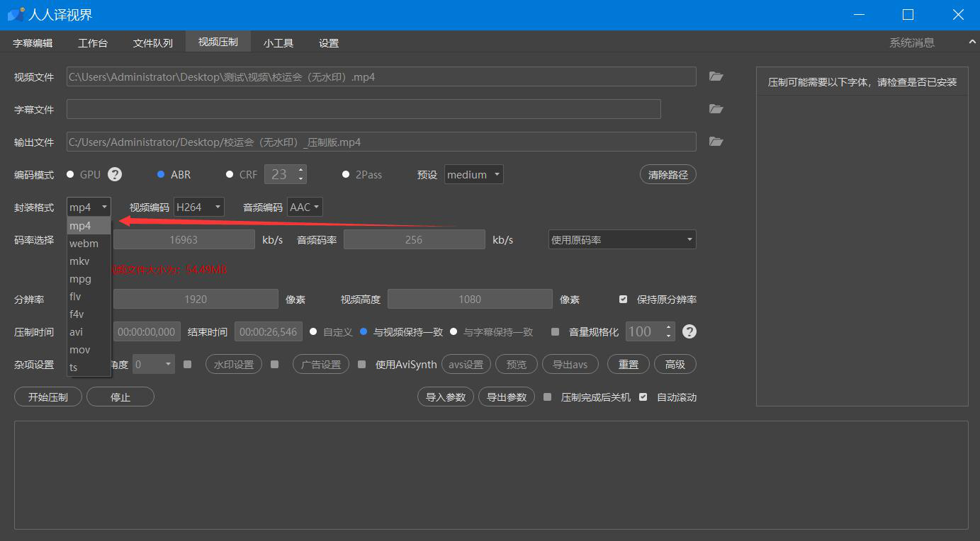Open the 小工具 tab
980x541 pixels.
[278, 43]
